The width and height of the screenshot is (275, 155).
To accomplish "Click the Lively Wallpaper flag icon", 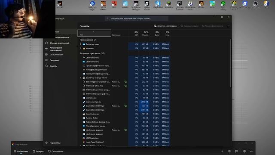I will pyautogui.click(x=236, y=151).
